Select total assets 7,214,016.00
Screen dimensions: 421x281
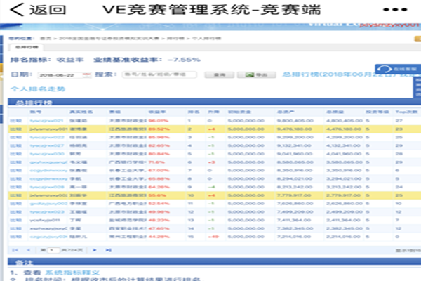click(294, 237)
